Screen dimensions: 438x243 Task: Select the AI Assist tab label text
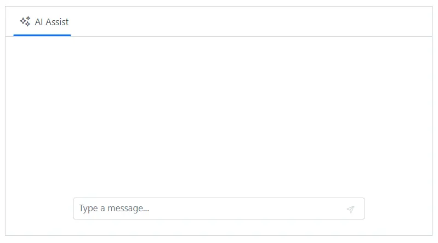tap(52, 22)
